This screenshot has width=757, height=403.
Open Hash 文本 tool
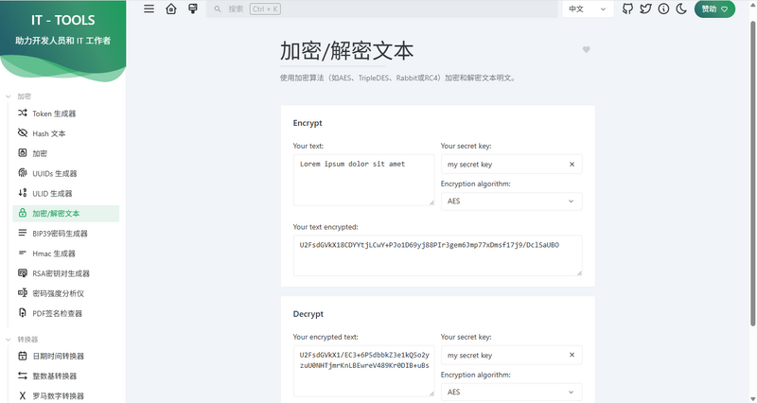click(x=66, y=133)
